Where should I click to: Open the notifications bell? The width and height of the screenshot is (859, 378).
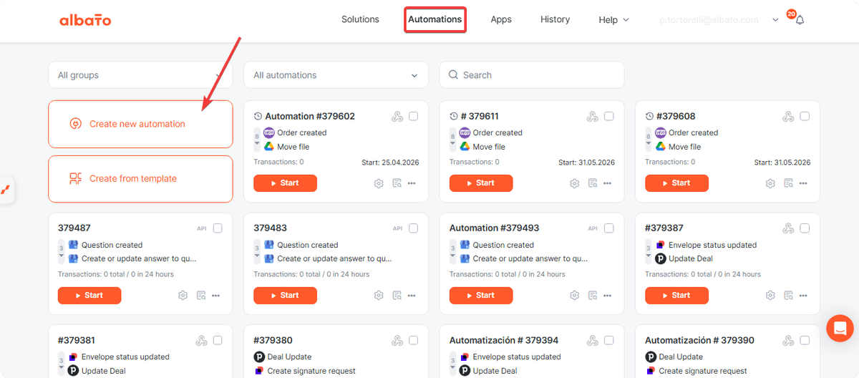pos(800,20)
